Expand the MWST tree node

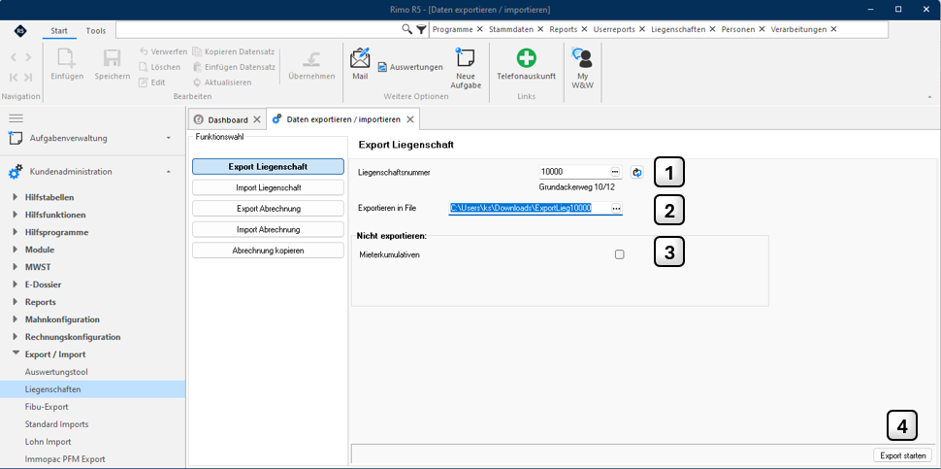(16, 267)
